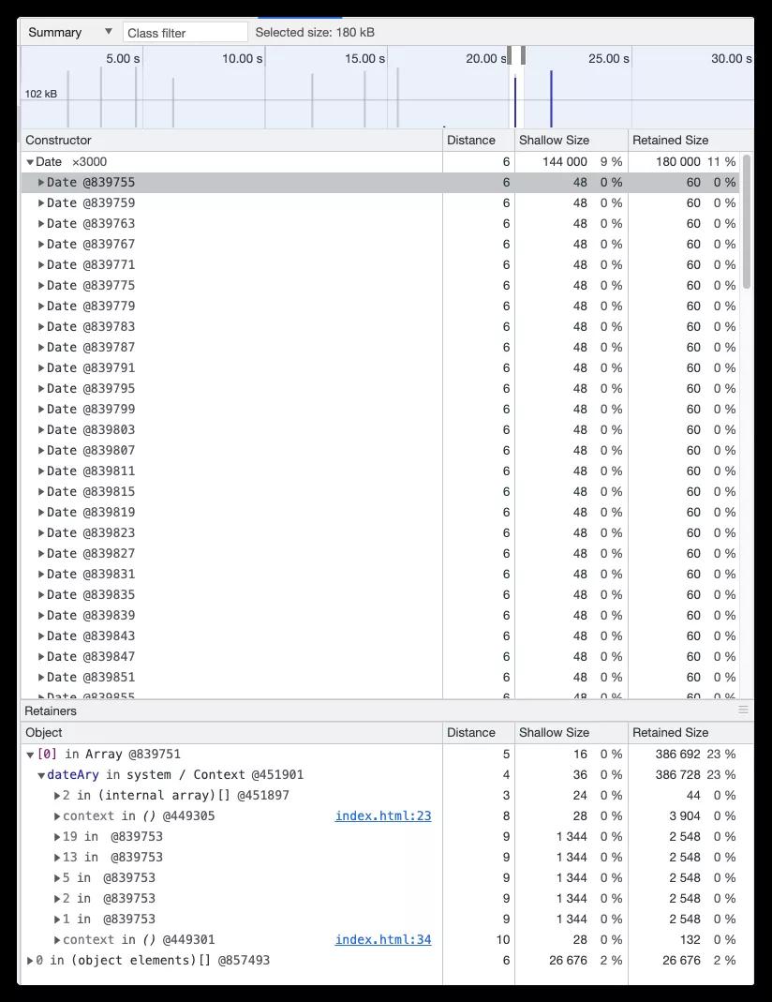Expand 2 in (internal array)[] @451897

point(57,796)
